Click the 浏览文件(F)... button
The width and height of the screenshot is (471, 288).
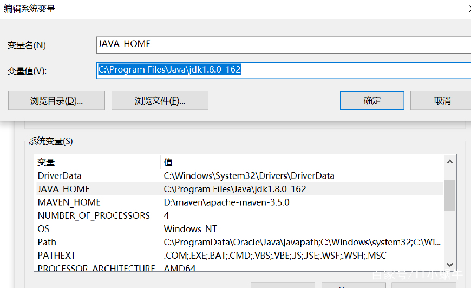[160, 101]
